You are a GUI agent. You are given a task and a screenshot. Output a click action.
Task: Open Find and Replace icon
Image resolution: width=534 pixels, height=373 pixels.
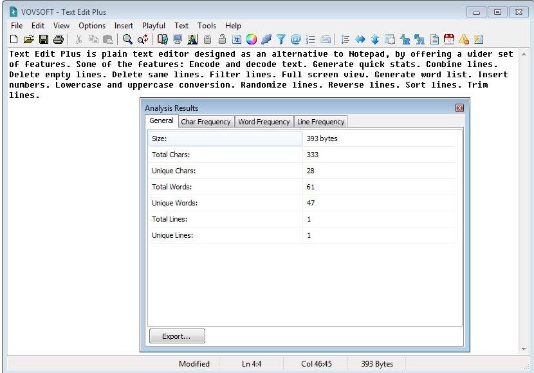tap(143, 39)
